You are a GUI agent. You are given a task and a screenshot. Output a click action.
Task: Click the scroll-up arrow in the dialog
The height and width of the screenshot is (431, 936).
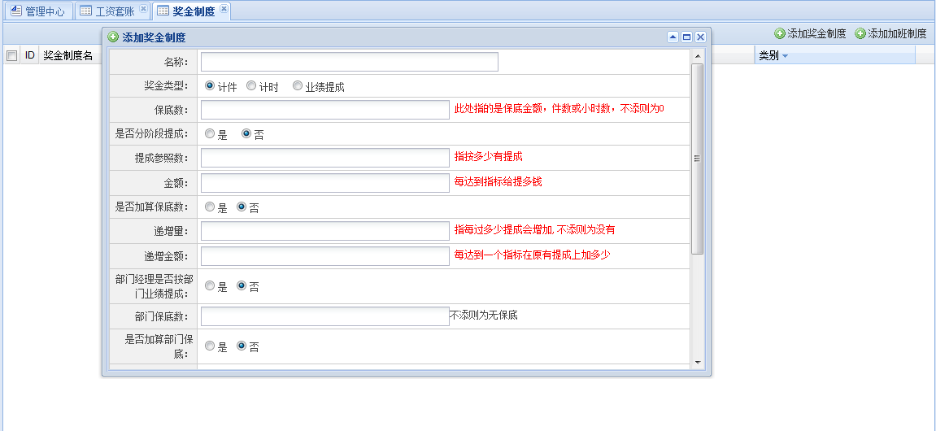(x=697, y=56)
